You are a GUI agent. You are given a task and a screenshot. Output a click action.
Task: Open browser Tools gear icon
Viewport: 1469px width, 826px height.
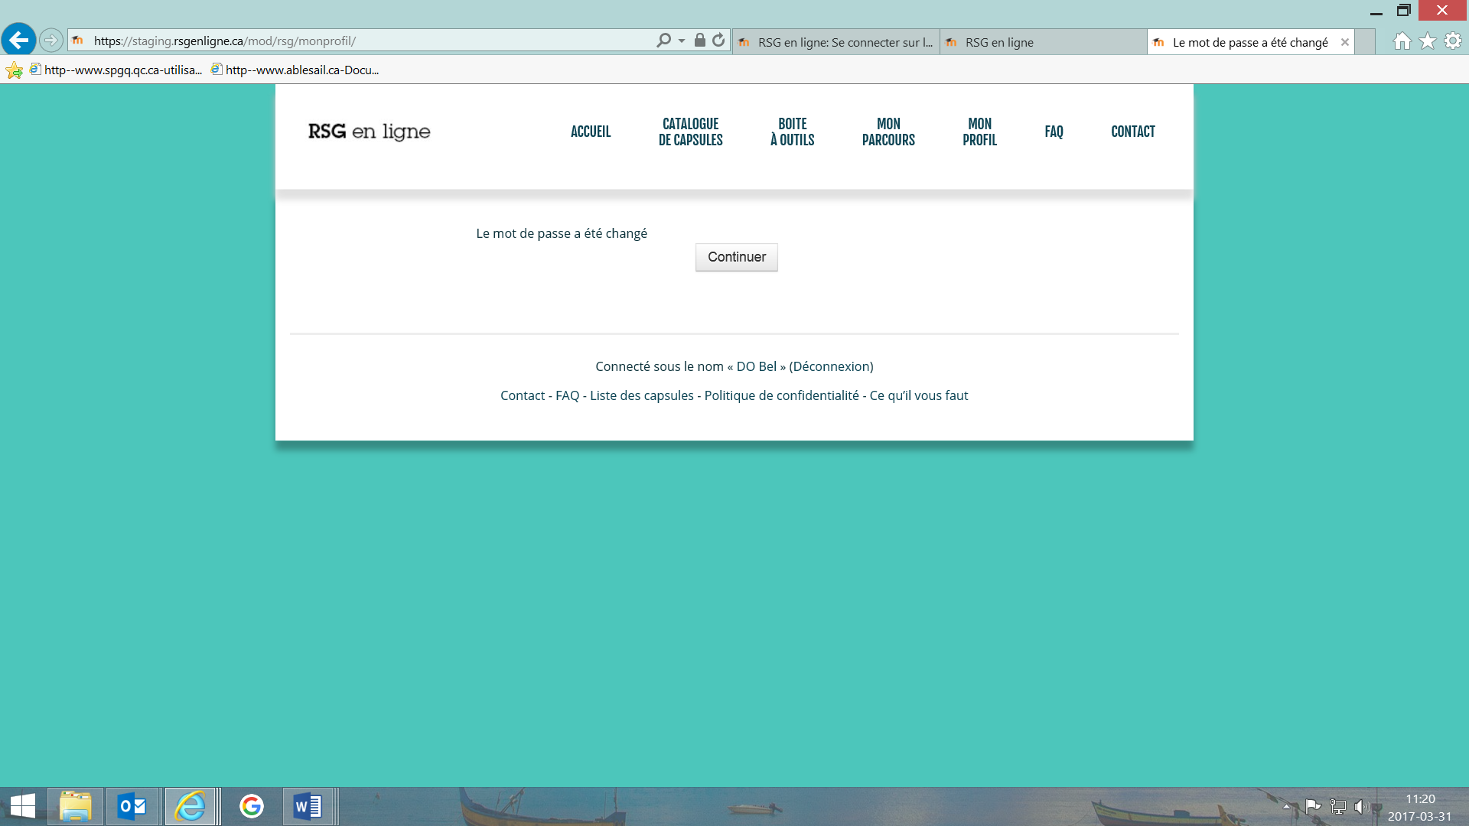pos(1453,41)
